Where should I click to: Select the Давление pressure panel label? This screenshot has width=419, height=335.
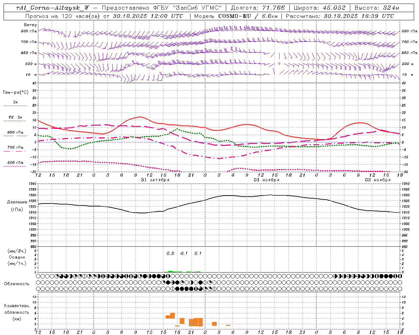(x=17, y=202)
